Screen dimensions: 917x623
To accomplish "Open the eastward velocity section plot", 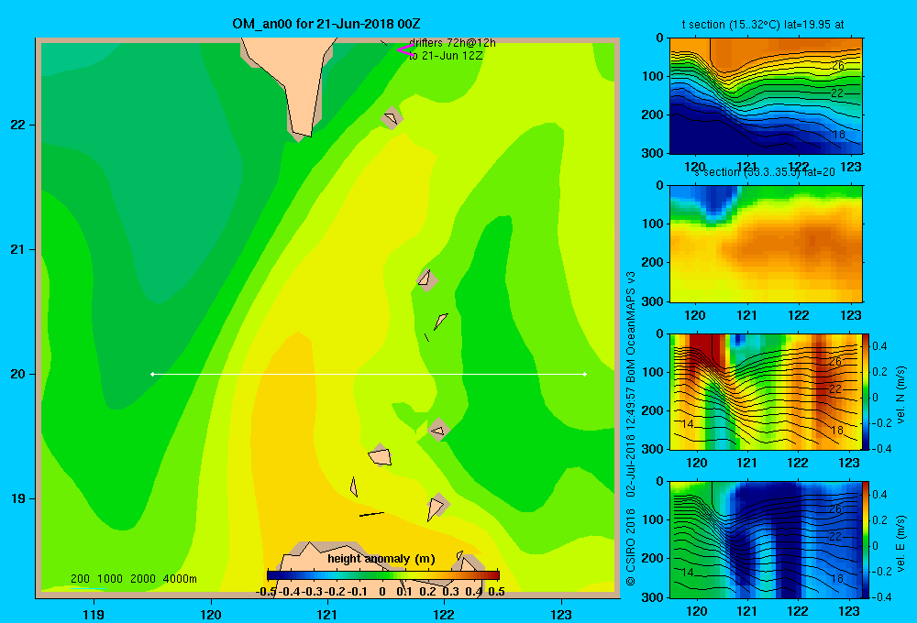I will (766, 540).
